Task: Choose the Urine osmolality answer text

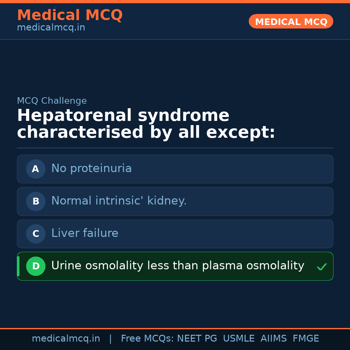Action: [178, 266]
